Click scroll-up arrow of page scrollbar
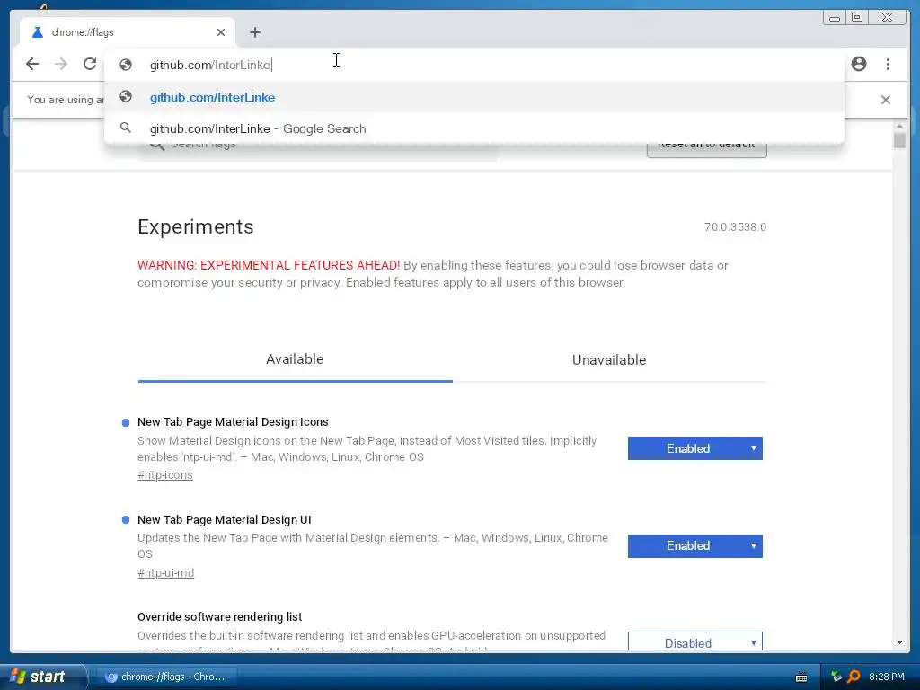 [899, 126]
